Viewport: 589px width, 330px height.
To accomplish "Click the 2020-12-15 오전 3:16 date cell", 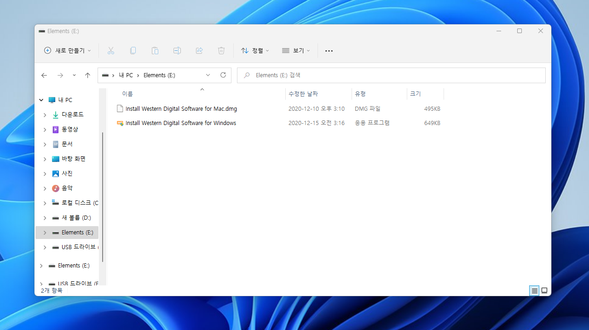I will tap(317, 123).
